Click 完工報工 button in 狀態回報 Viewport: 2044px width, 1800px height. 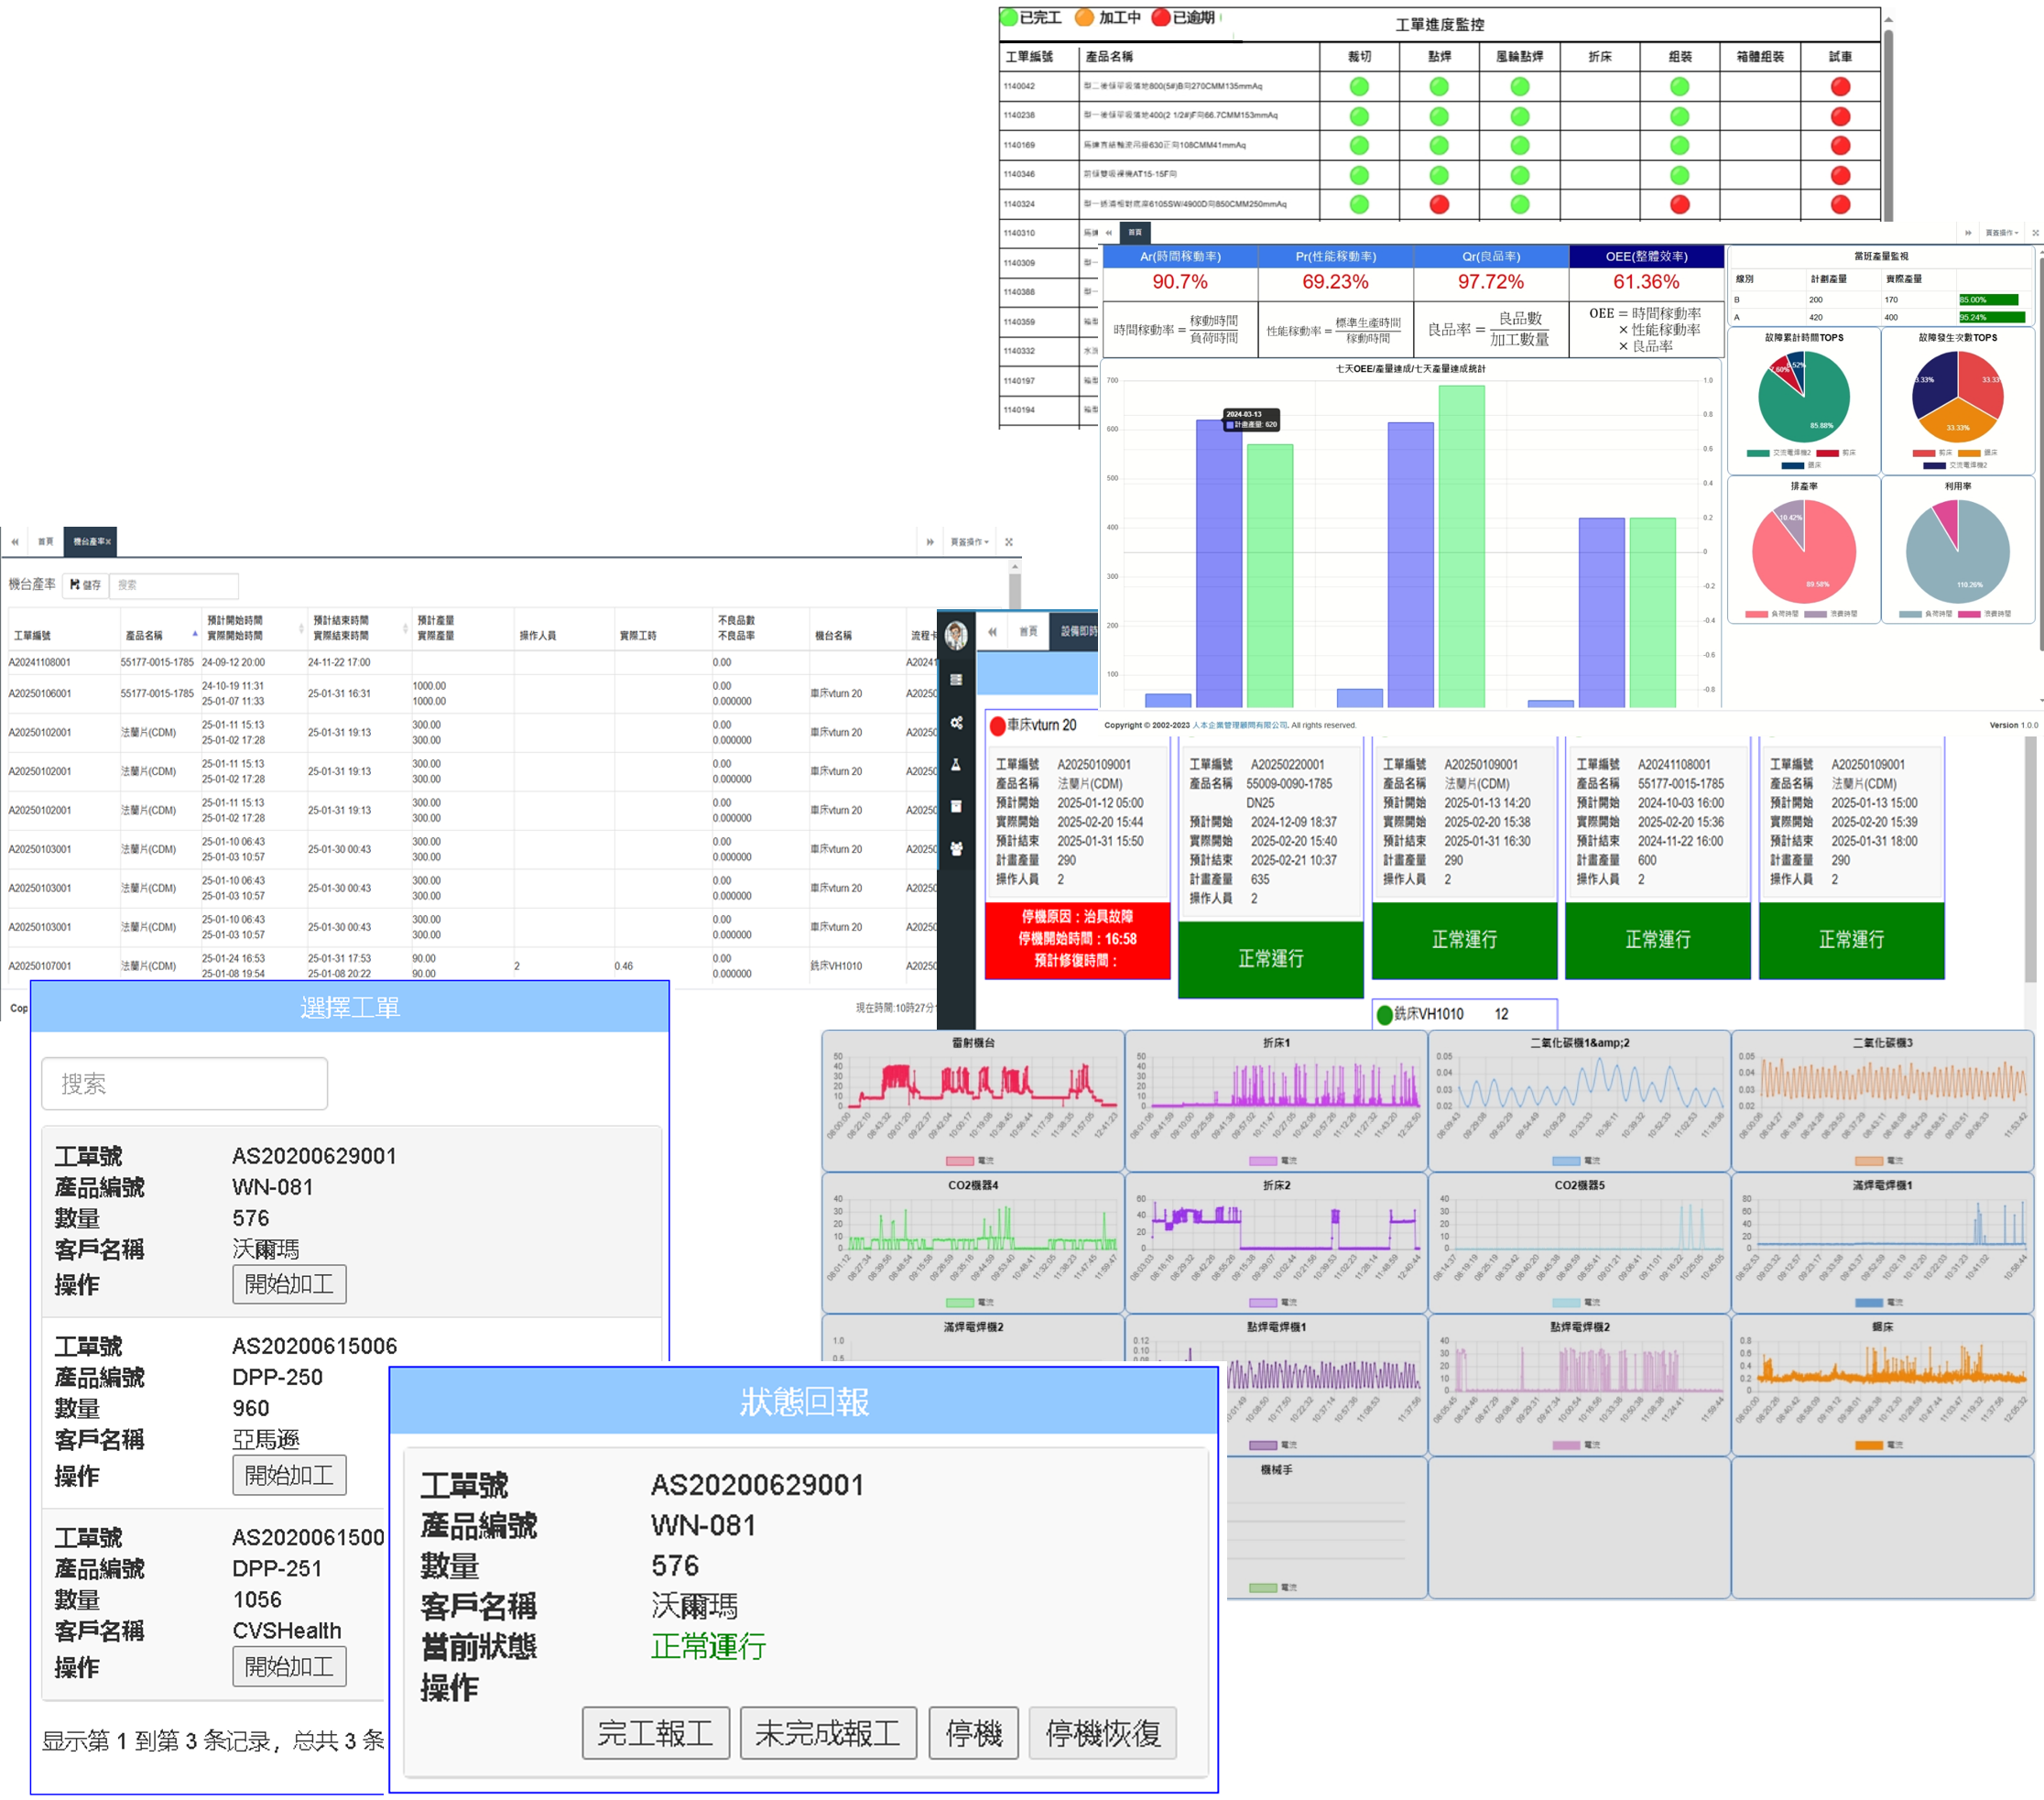point(655,1733)
